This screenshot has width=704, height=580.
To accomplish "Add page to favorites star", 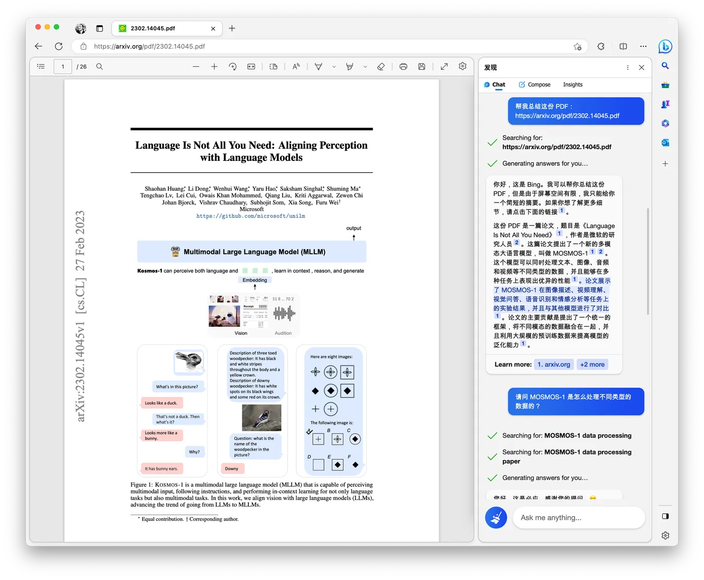I will (x=577, y=46).
